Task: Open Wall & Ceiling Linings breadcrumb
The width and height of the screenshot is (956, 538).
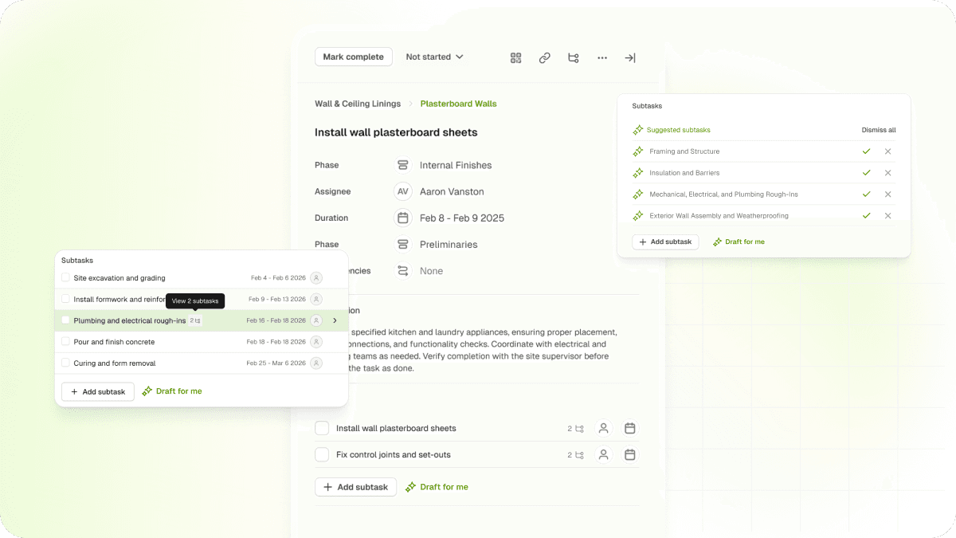Action: point(358,104)
